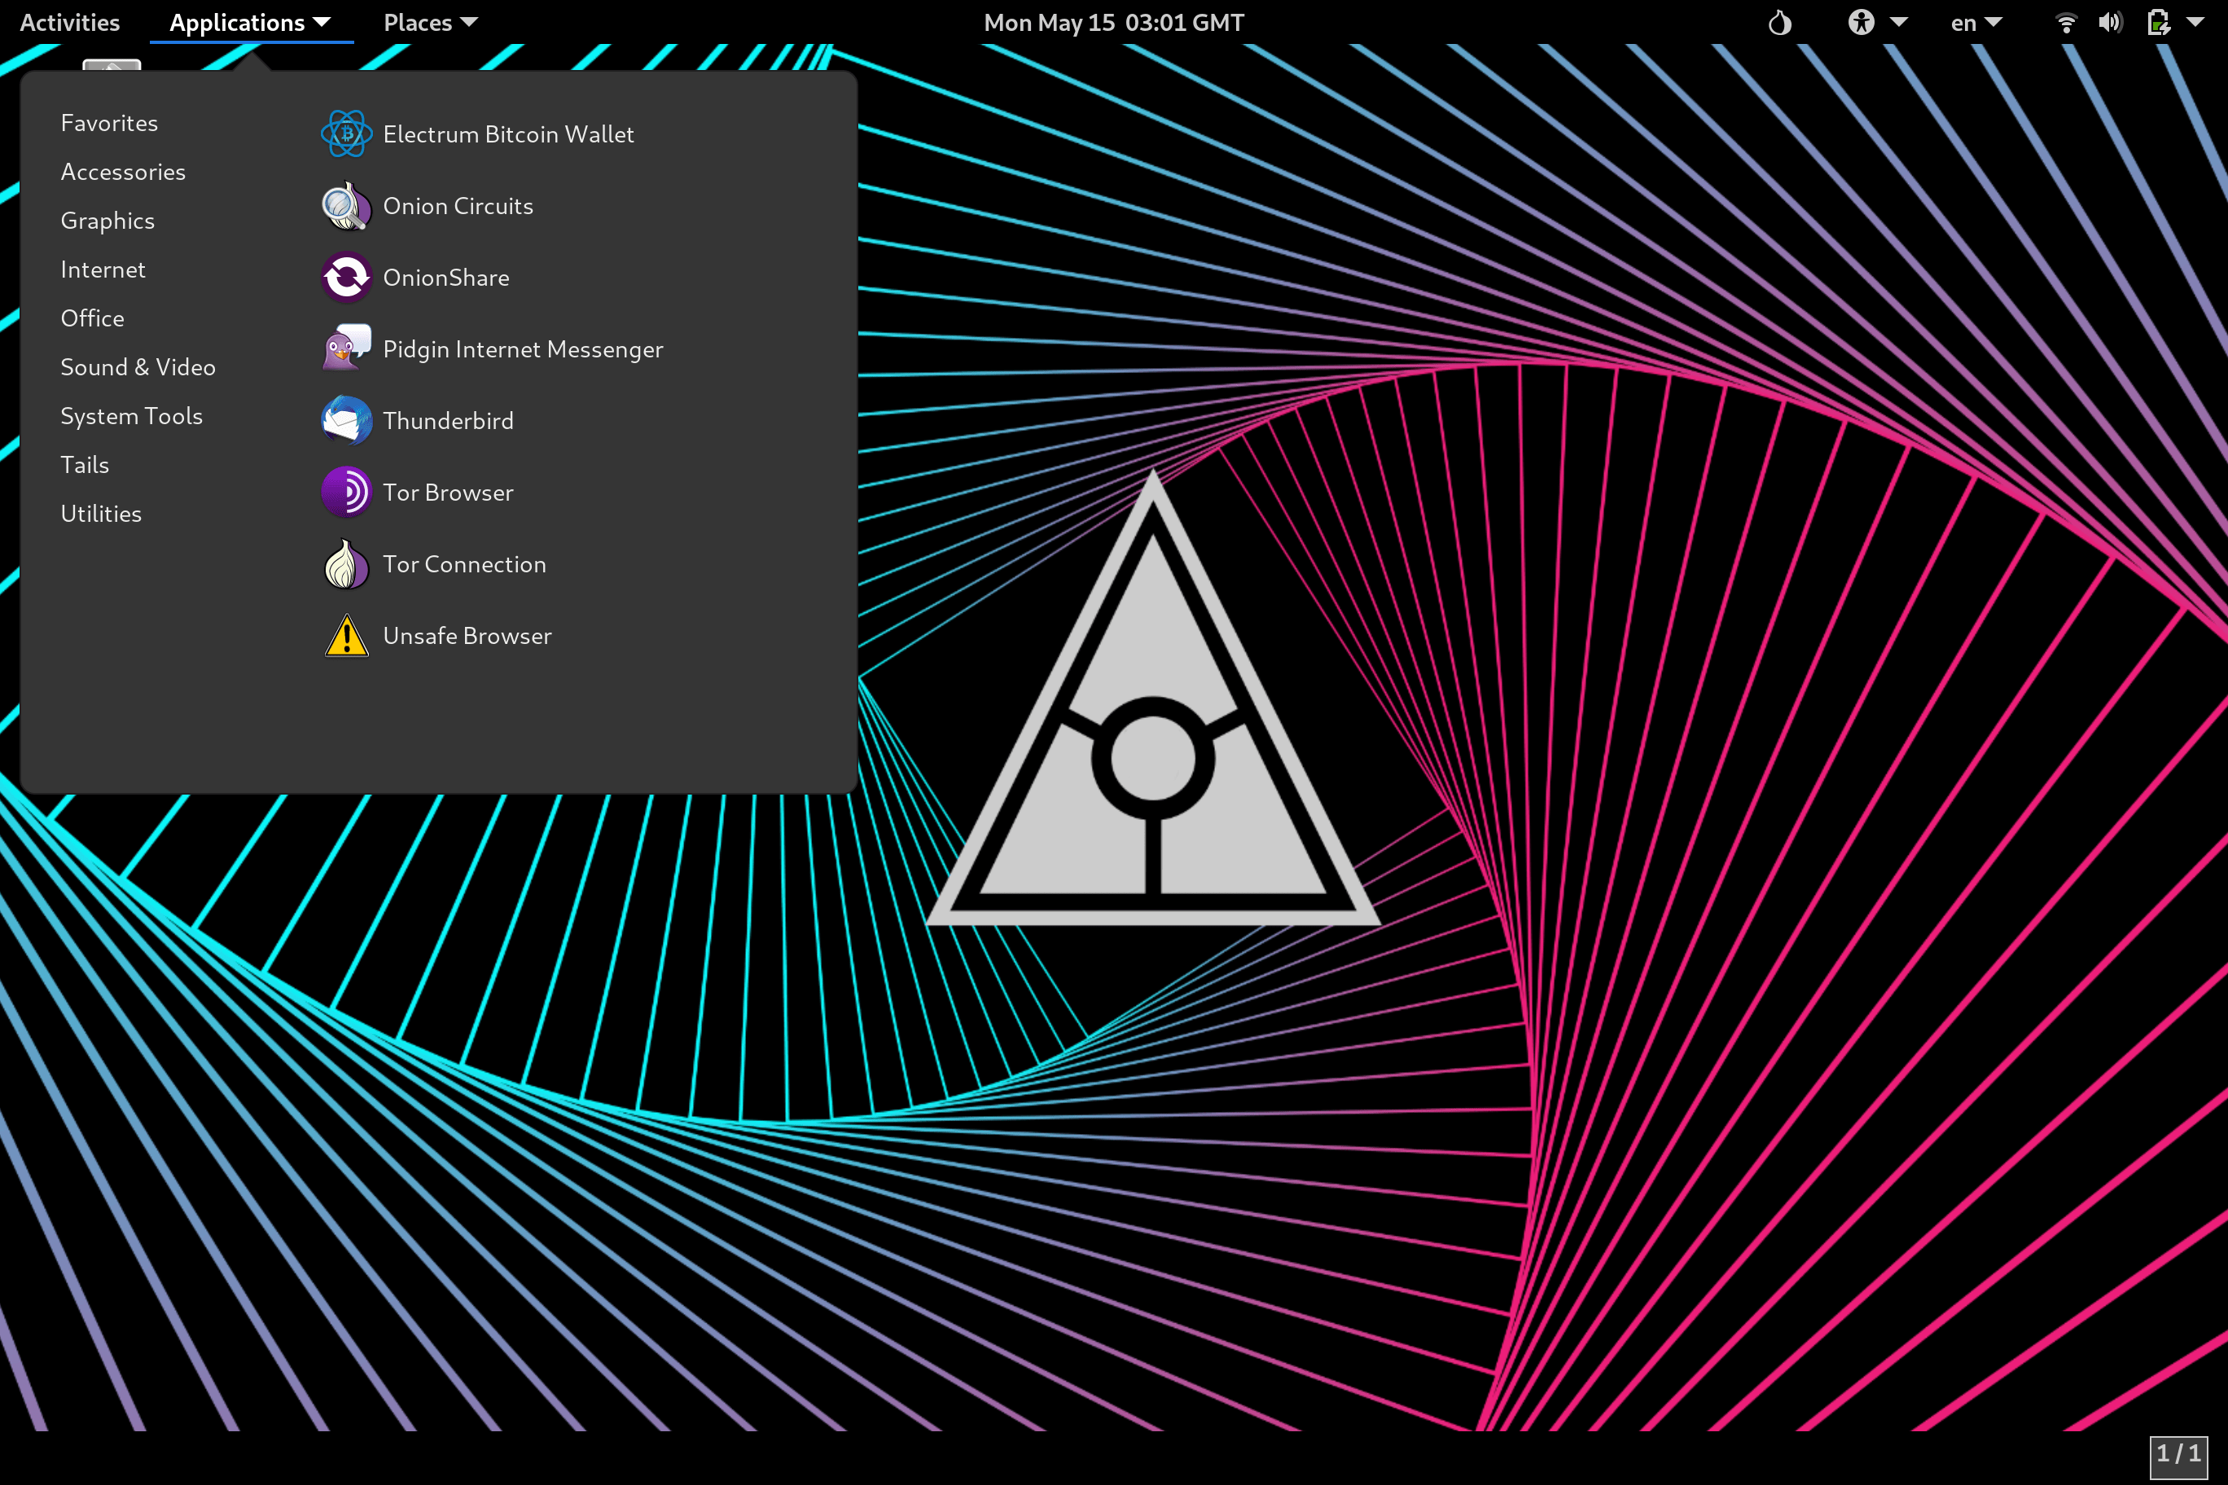Open the Activities overview
Screen dimensions: 2228x1485
pyautogui.click(x=69, y=23)
